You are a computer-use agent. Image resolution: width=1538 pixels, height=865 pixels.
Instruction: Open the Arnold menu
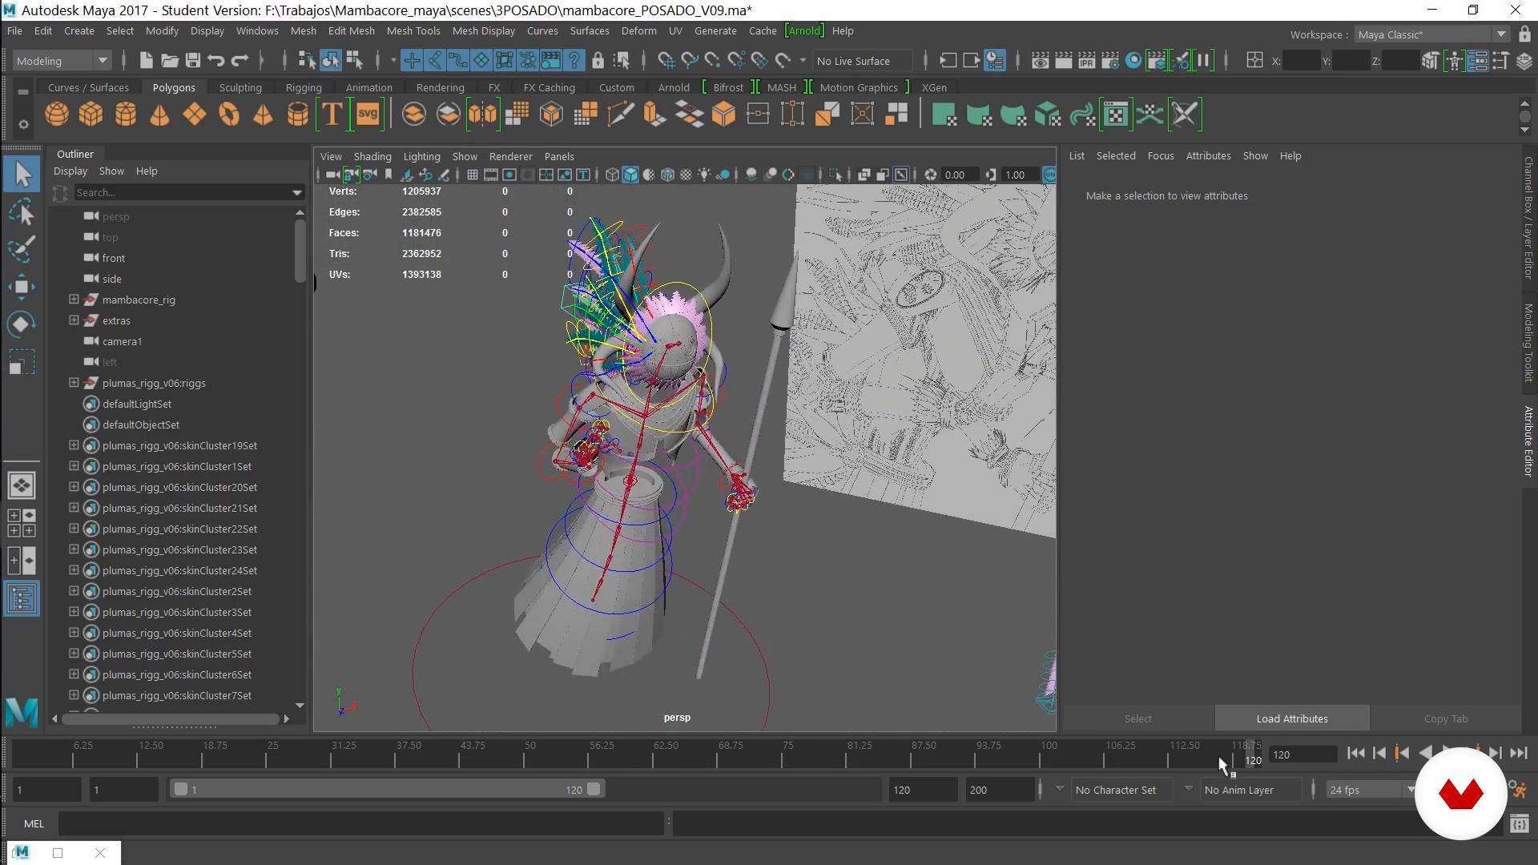click(x=803, y=30)
